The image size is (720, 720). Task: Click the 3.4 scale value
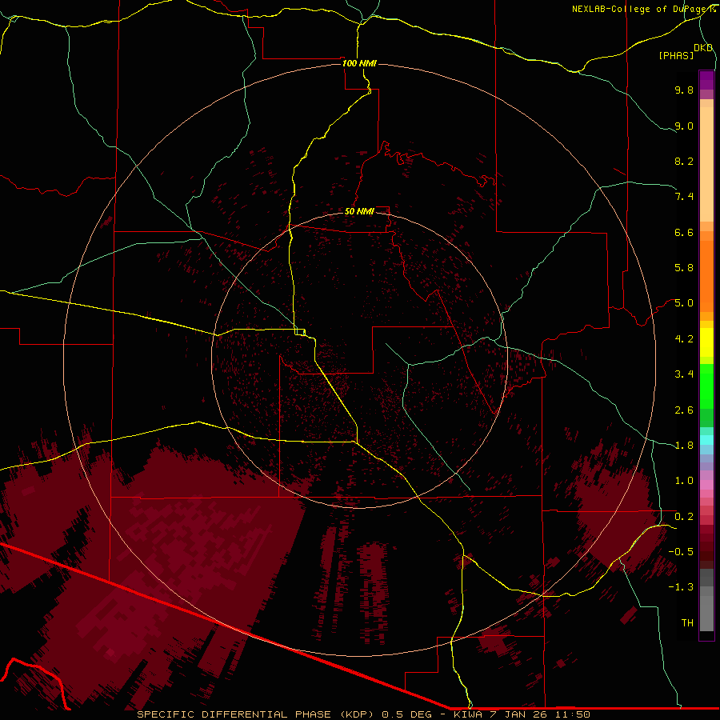tap(684, 374)
